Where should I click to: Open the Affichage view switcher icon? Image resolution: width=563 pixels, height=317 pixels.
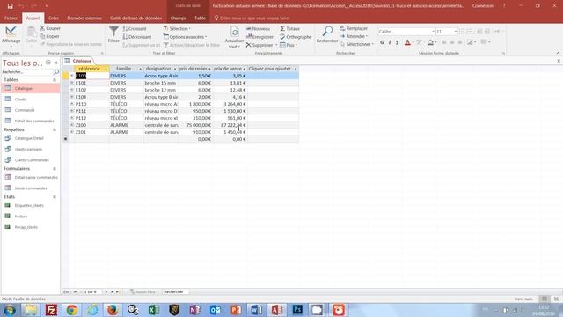tap(11, 32)
